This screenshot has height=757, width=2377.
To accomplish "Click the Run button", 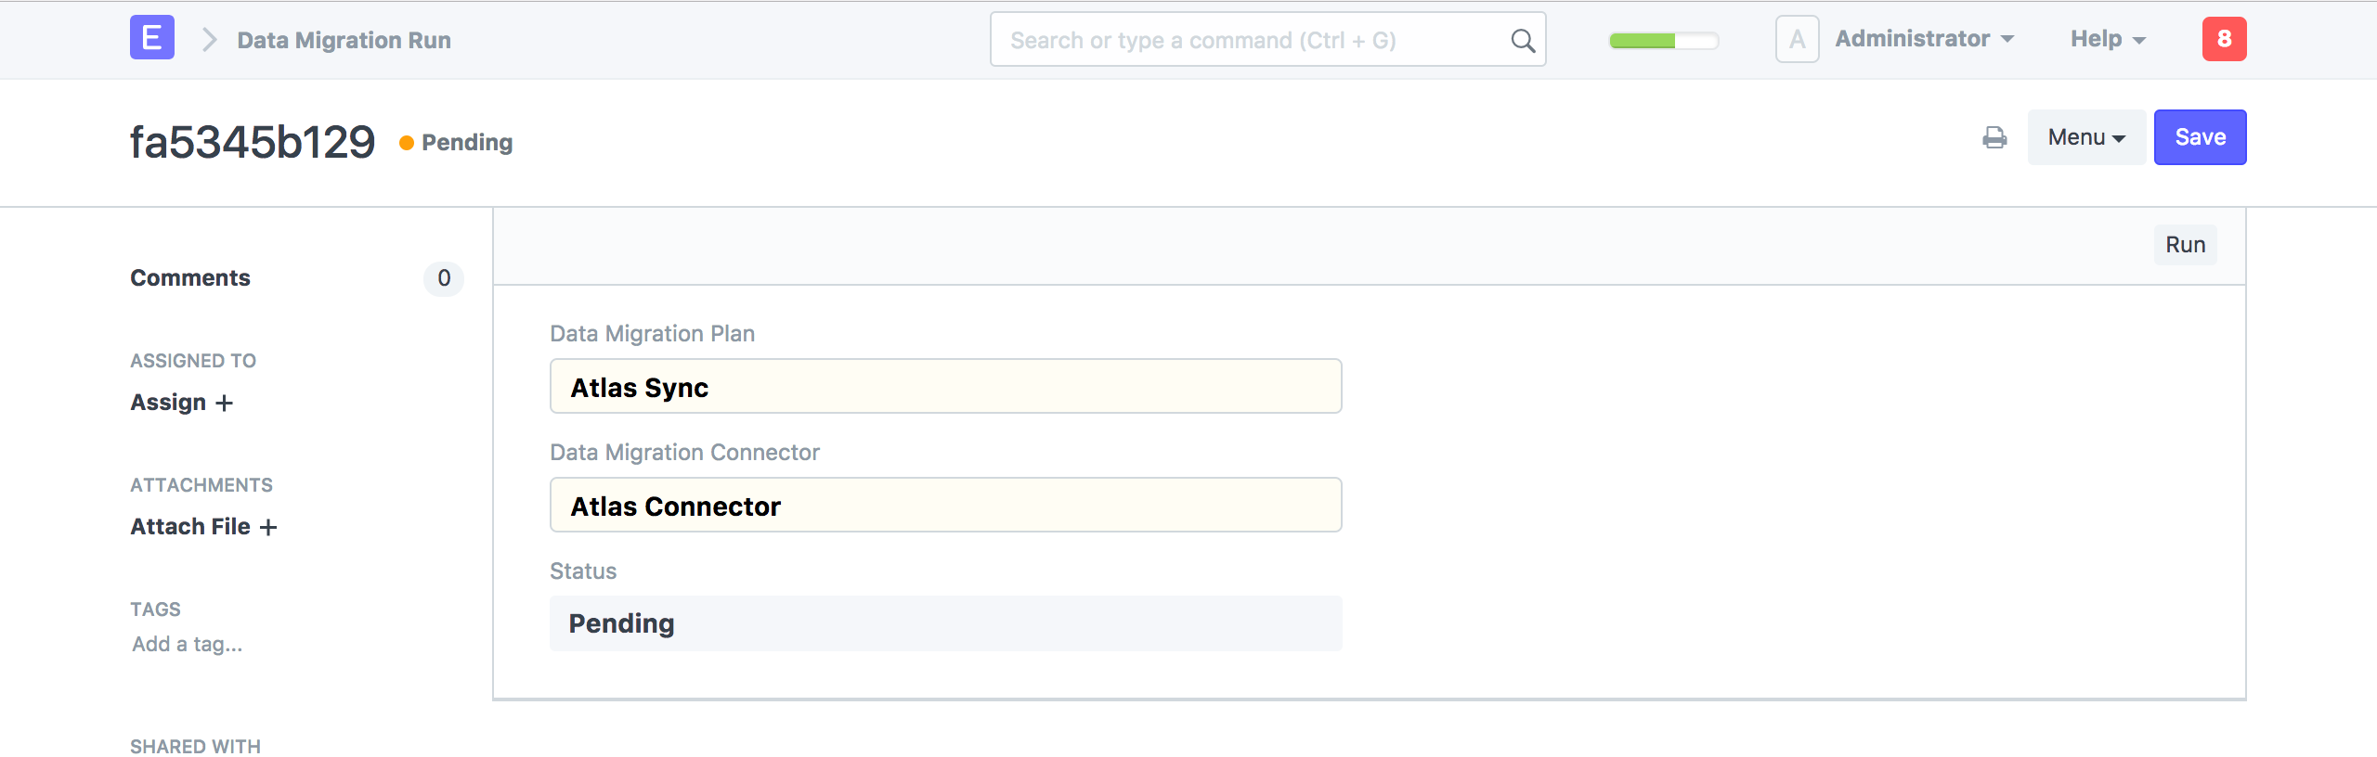I will click(2185, 245).
